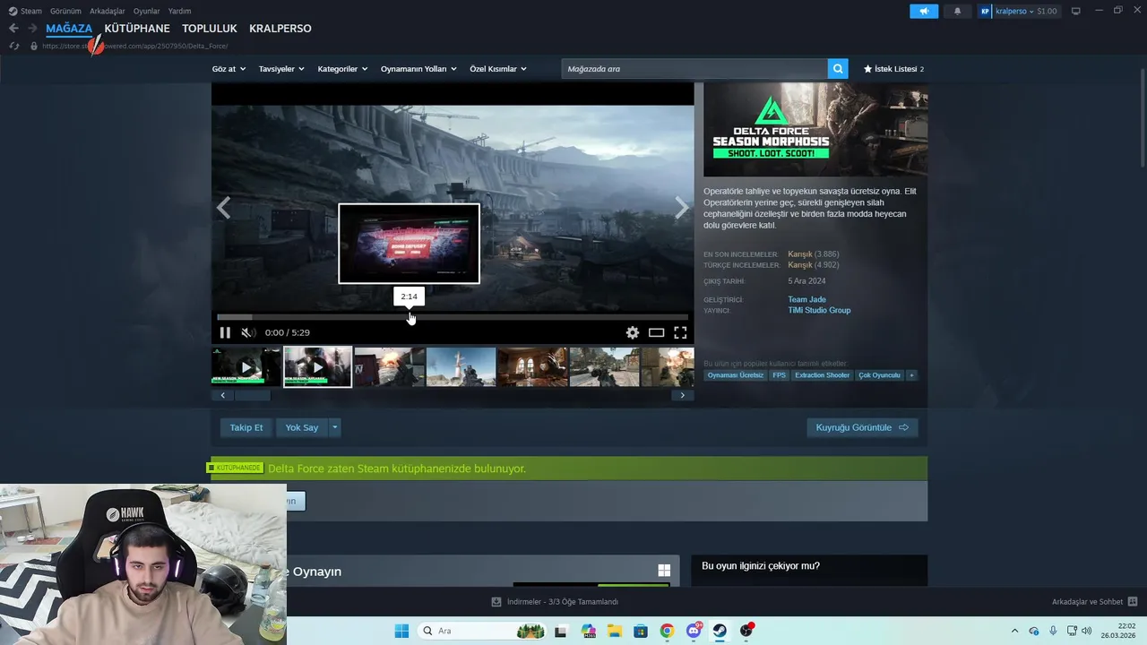
Task: Switch the trailer to fullscreen
Action: tap(680, 332)
